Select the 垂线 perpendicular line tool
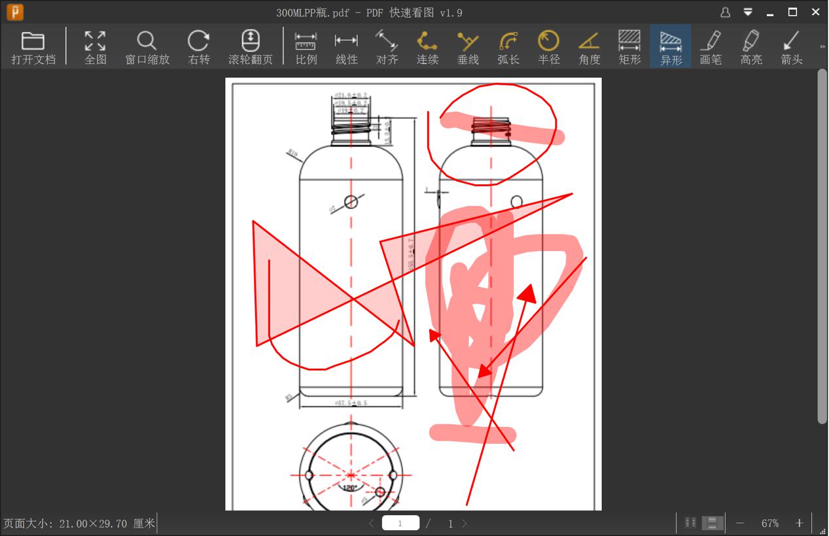Screen dimensions: 829x536 point(468,46)
